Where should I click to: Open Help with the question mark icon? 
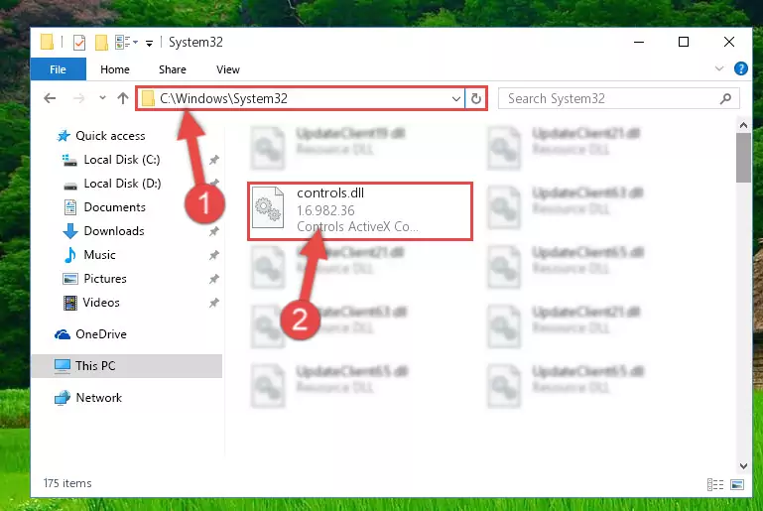pyautogui.click(x=740, y=68)
